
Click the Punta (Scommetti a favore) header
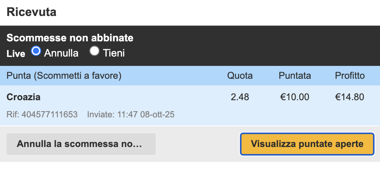click(64, 76)
